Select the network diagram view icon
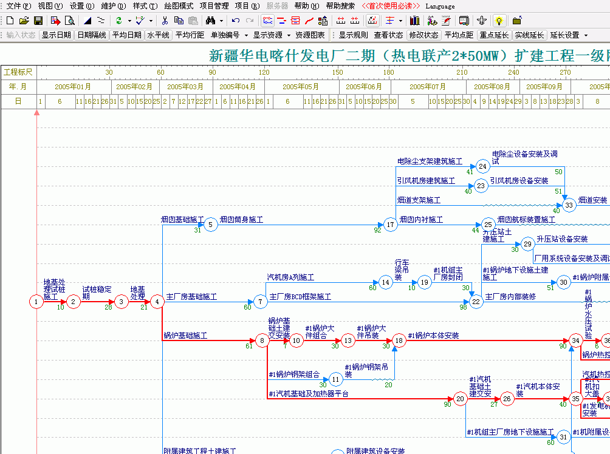Screen dimensions: 610x454 tap(268, 21)
